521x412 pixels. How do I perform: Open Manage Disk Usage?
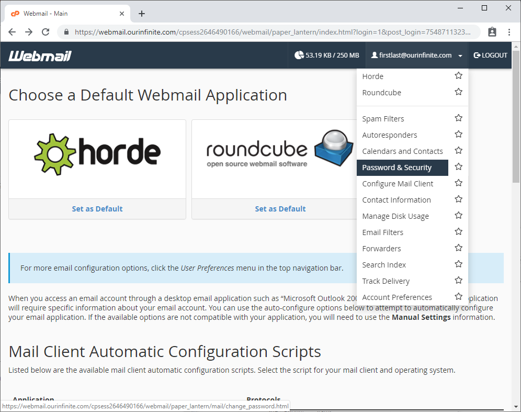[x=395, y=216]
